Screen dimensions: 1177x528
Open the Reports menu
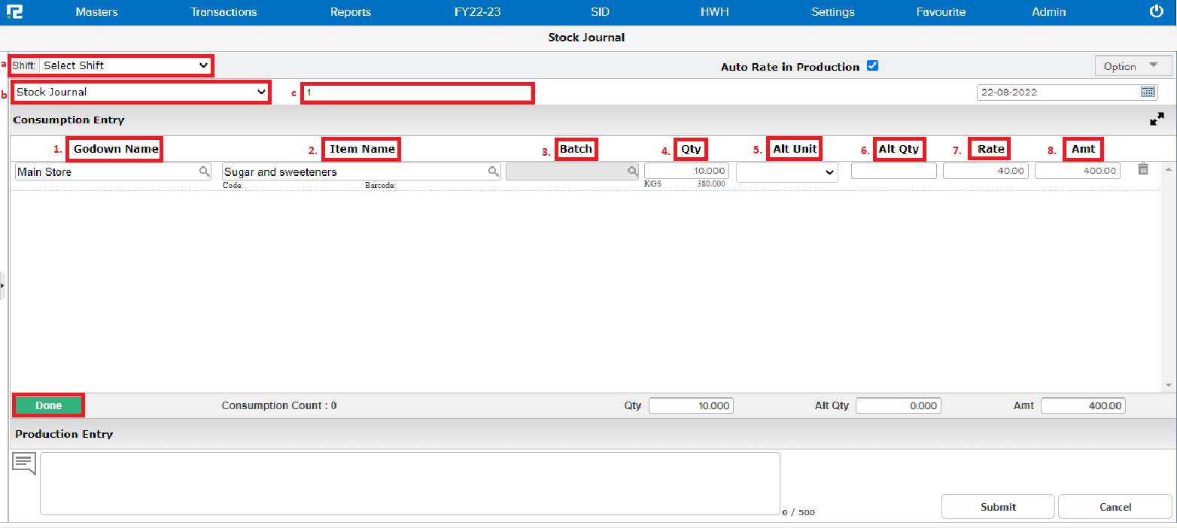[x=351, y=12]
